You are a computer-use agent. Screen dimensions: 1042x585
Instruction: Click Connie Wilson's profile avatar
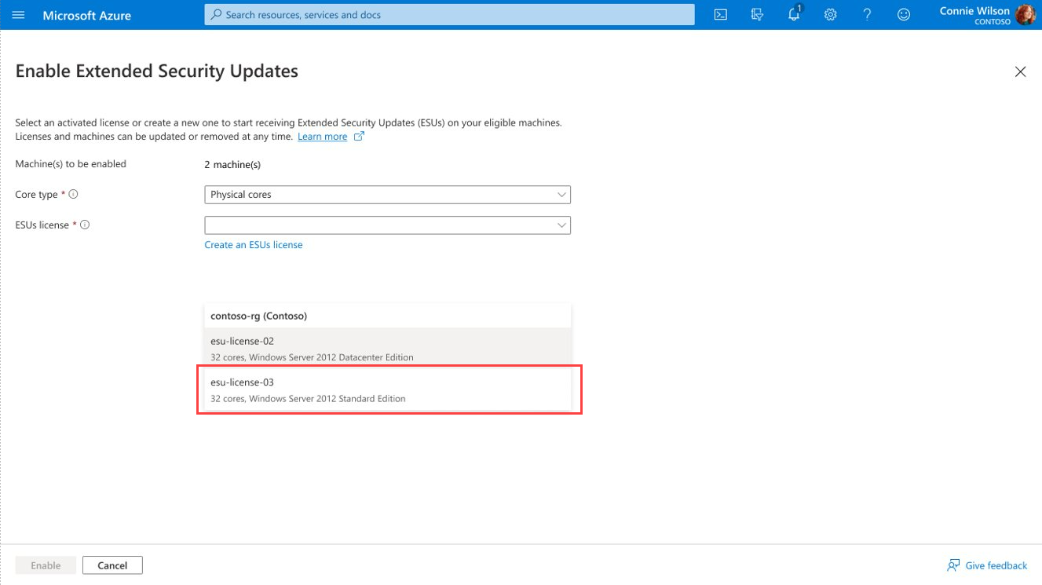coord(1026,15)
